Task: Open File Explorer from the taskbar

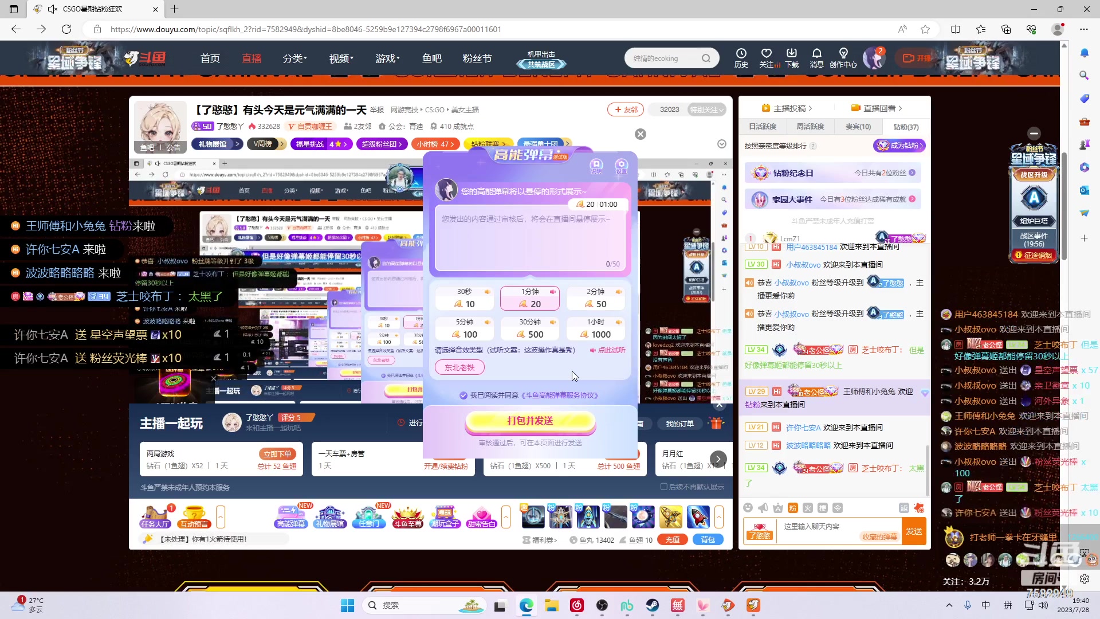Action: coord(551,605)
